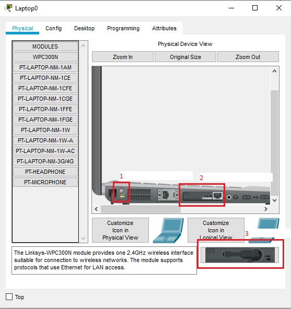Click the device view horizontal scrollbar thumb
Viewport: 291px width, 309px height.
[x=141, y=209]
